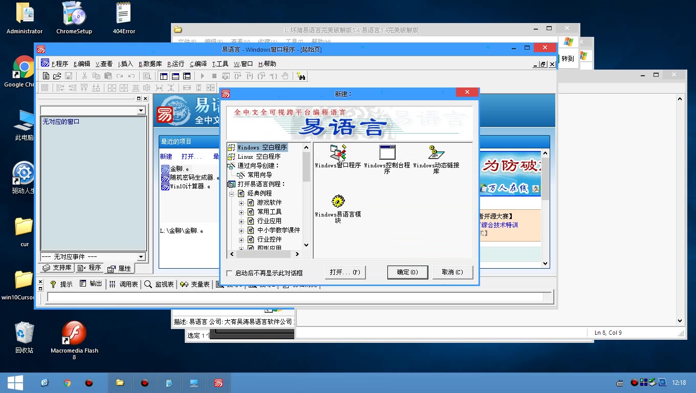Open the B.数据库 menu
Viewport: 696px width, 393px height.
tap(150, 64)
